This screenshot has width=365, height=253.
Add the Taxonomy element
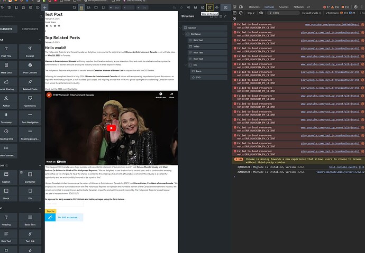tap(6, 118)
